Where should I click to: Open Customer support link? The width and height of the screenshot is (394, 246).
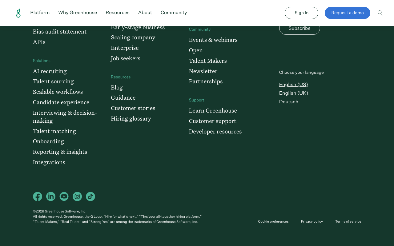point(213,121)
